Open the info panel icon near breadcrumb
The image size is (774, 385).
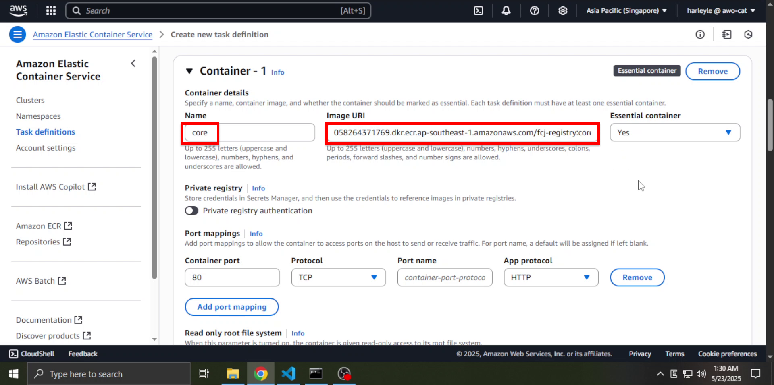pyautogui.click(x=700, y=35)
